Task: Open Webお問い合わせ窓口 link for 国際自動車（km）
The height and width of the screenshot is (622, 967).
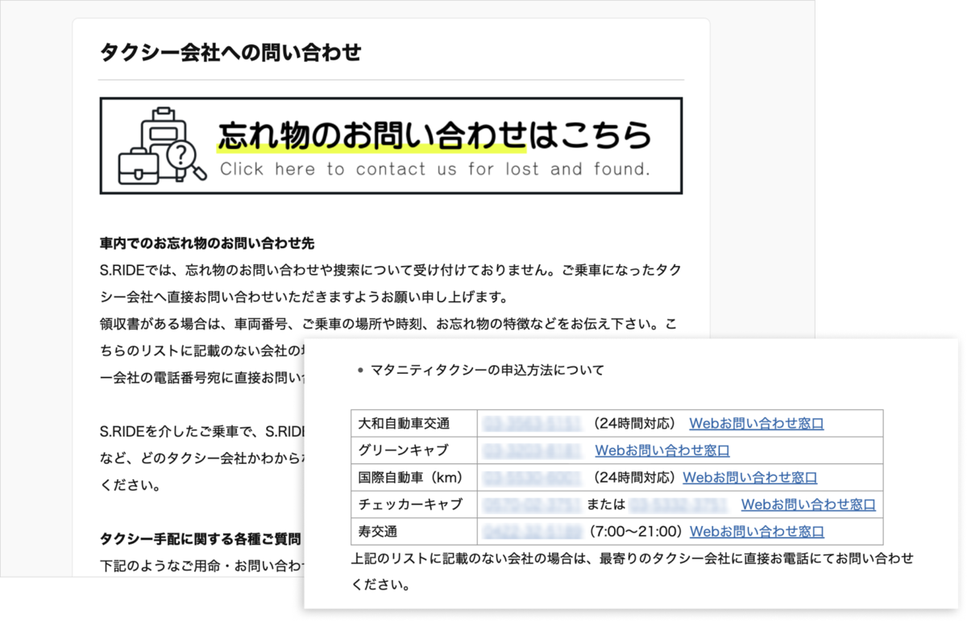Action: pos(750,477)
